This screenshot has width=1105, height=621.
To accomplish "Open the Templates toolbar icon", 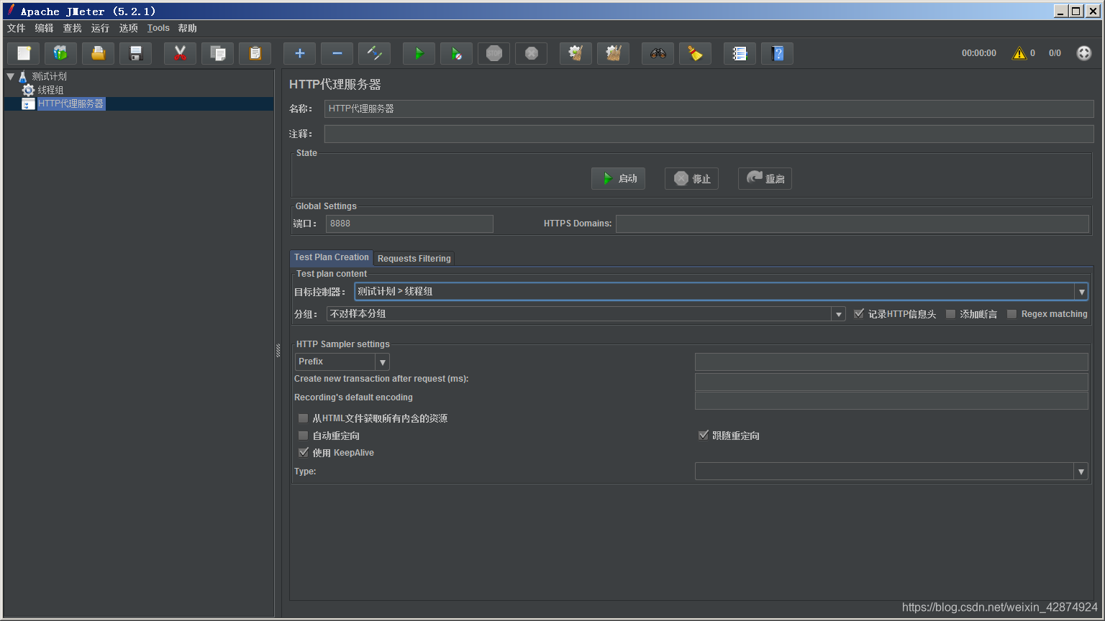I will pos(60,53).
